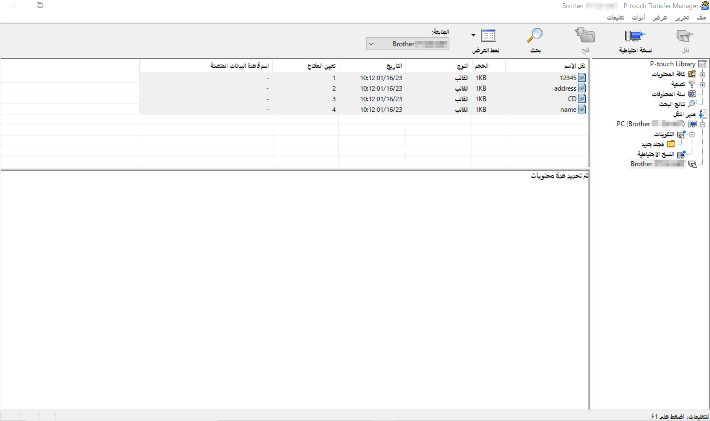The image size is (710, 421).
Task: Select the Backups (النسخ الاحتياطية) tree item
Action: (656, 154)
